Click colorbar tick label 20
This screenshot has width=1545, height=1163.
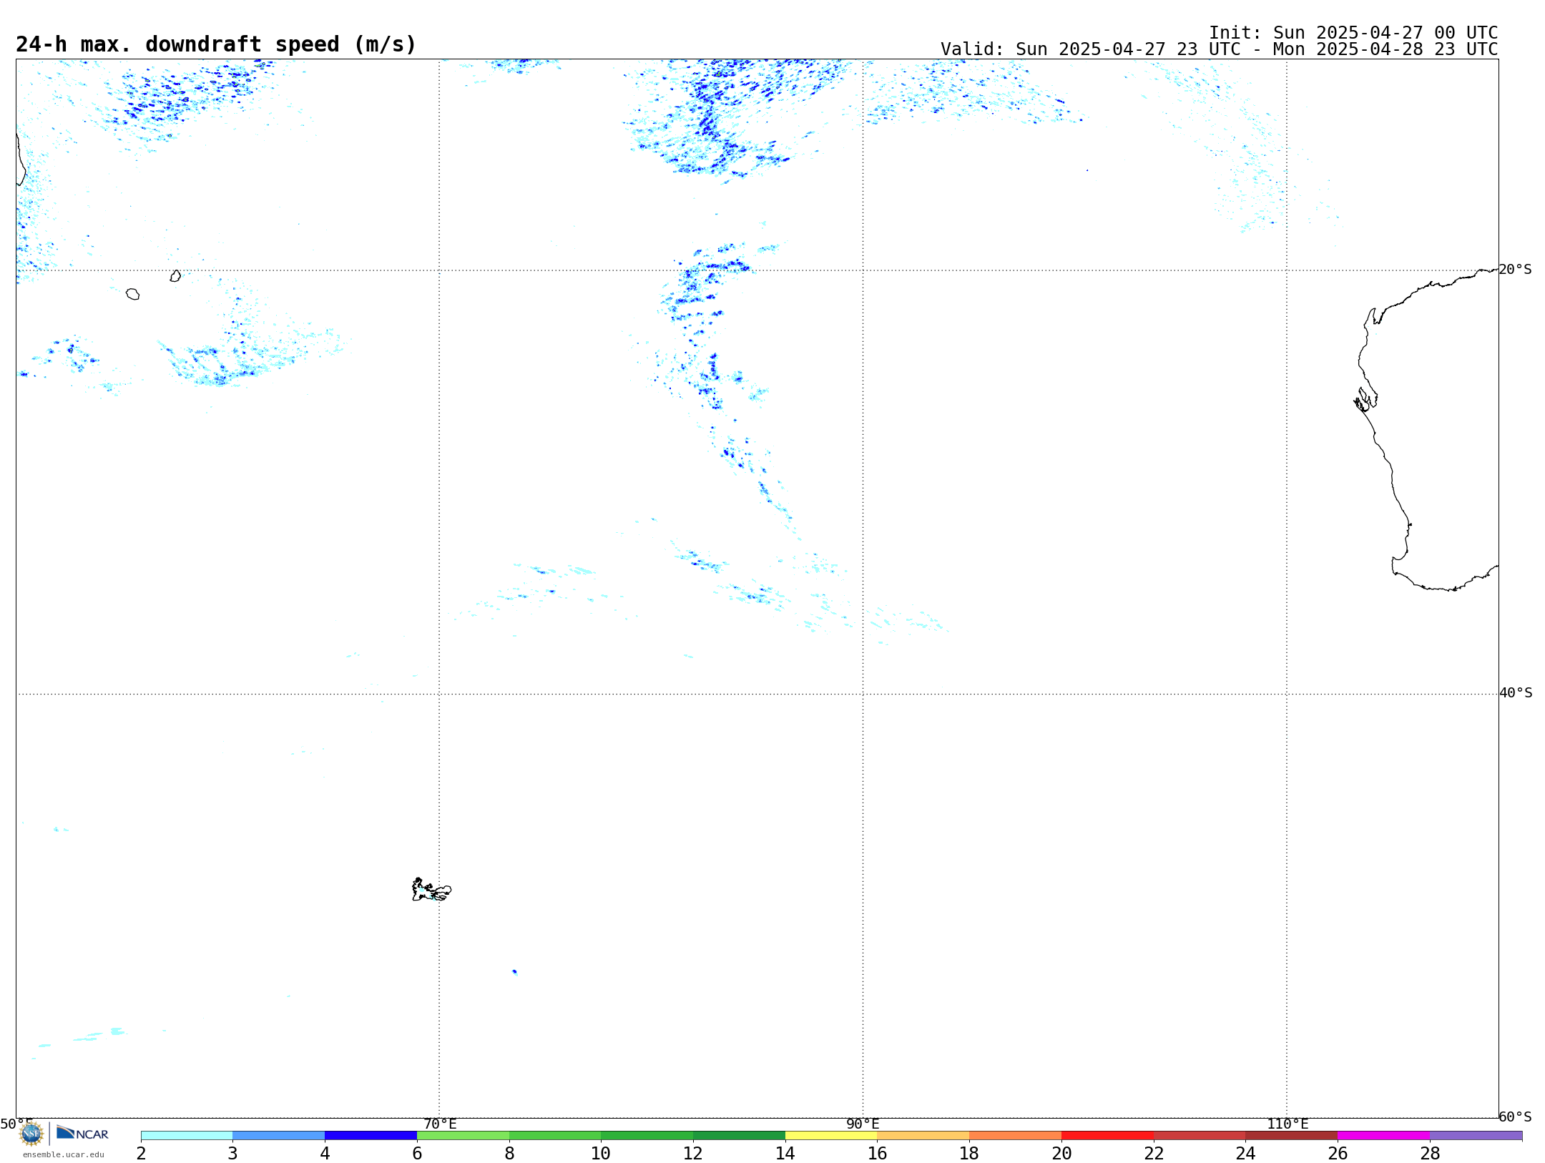(x=1061, y=1154)
